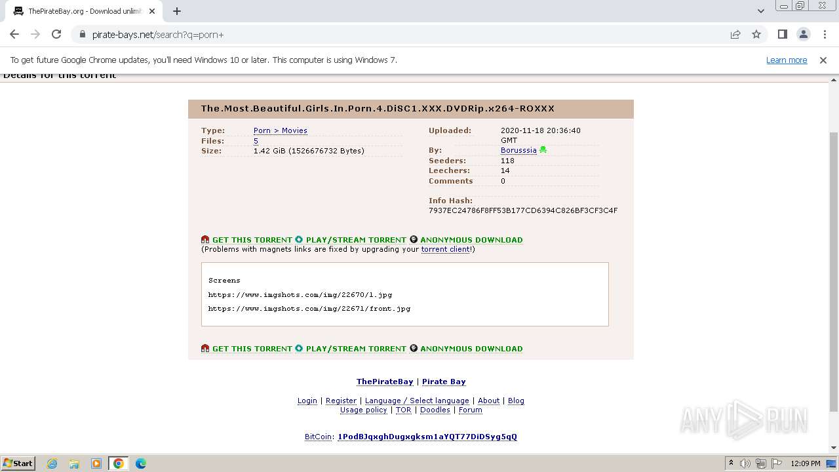839x472 pixels.
Task: Open the Usage policy link
Action: point(363,410)
